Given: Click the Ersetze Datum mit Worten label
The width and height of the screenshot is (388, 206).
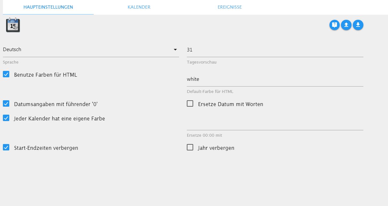Looking at the screenshot, I should point(231,104).
